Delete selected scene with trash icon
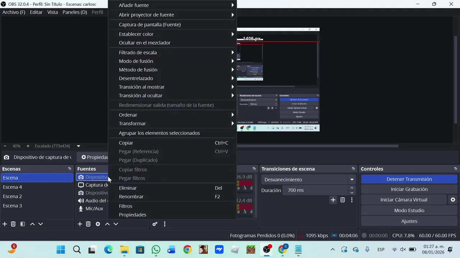 point(13,224)
